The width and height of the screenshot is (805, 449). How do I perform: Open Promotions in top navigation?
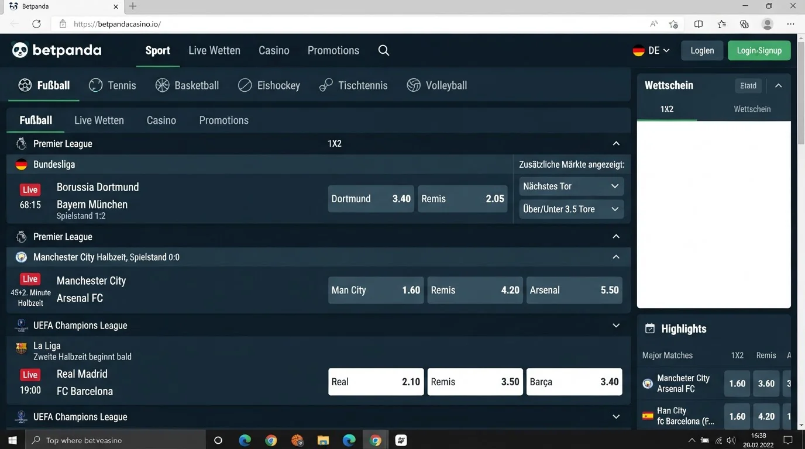333,50
